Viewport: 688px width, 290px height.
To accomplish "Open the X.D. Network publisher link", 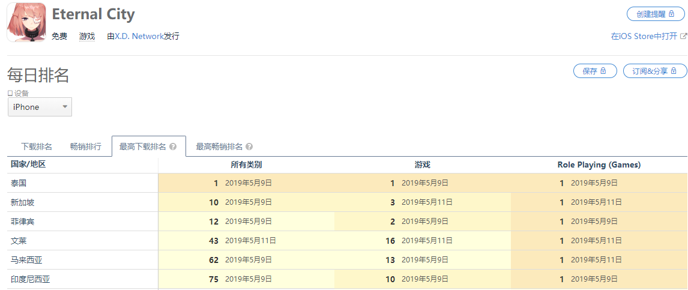I will (139, 36).
